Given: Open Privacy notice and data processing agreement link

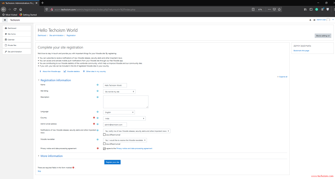Looking at the screenshot, I should 134,148.
